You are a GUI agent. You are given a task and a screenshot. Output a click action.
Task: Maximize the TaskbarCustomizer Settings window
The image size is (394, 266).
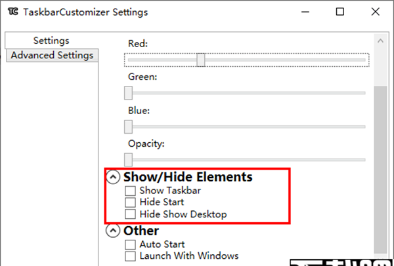340,12
